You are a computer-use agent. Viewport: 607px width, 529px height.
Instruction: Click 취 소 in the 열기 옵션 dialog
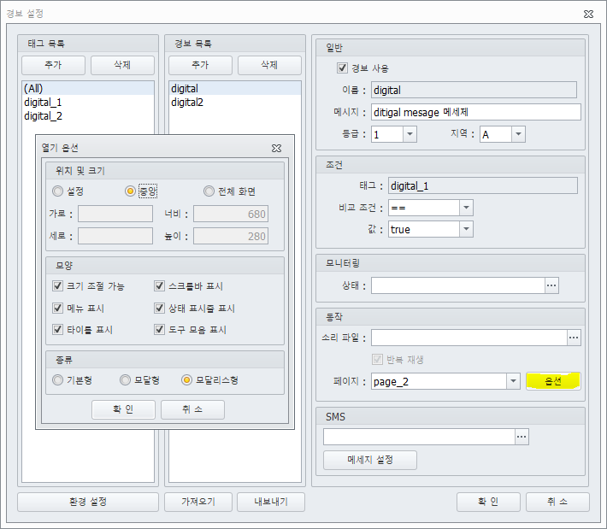pyautogui.click(x=192, y=410)
